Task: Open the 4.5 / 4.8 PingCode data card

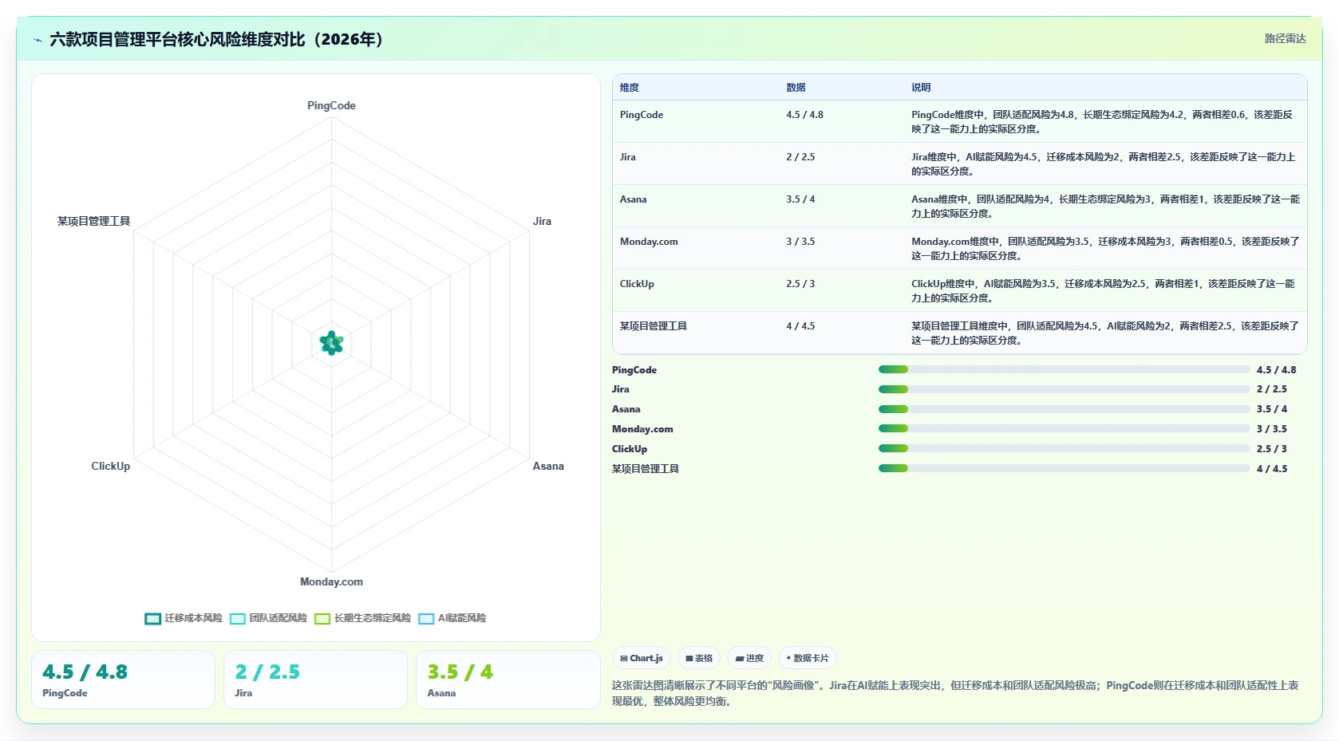Action: point(123,680)
